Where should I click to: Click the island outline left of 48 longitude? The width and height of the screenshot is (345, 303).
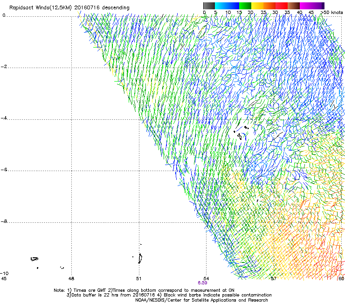(x=34, y=259)
